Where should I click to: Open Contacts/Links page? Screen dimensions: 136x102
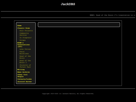24,79
